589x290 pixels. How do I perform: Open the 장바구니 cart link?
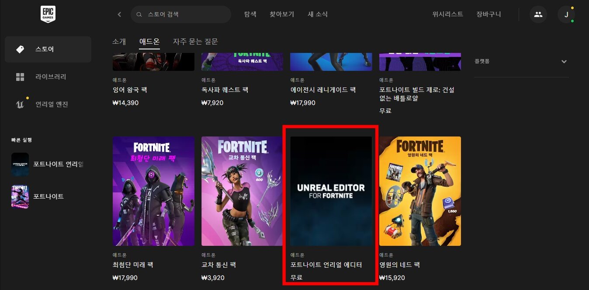[489, 14]
